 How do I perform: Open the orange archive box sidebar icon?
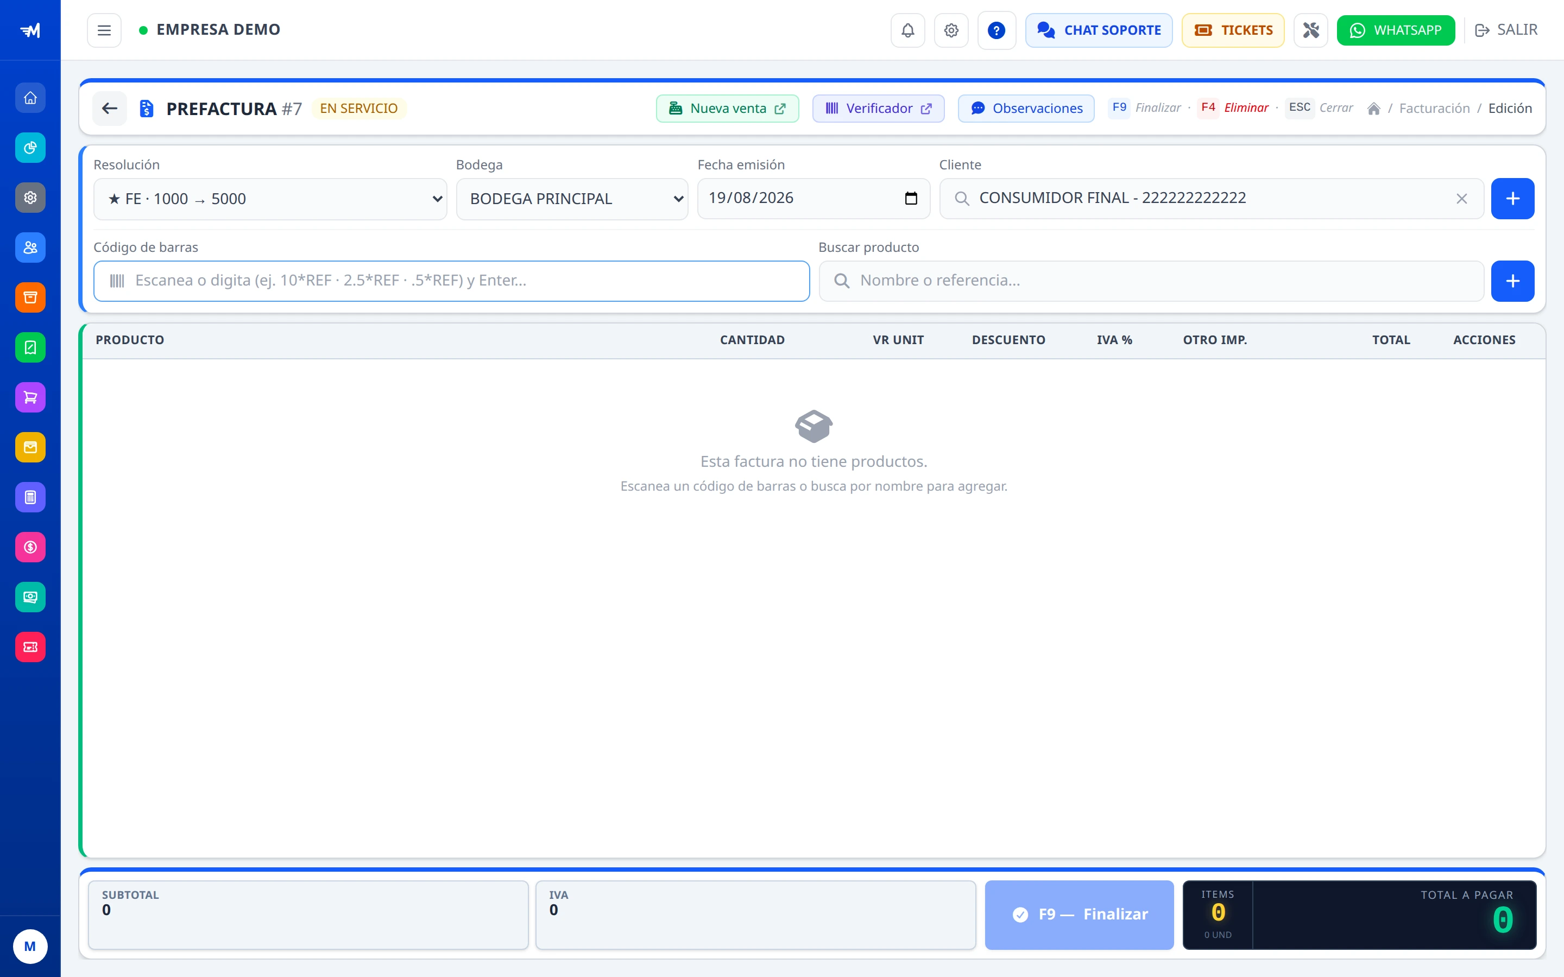pos(30,297)
